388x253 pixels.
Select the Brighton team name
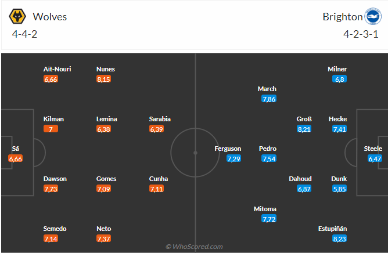point(342,17)
